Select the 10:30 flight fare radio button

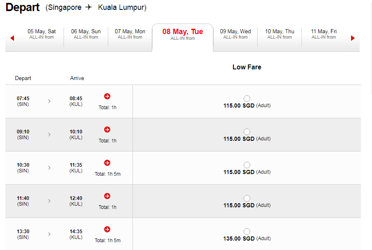coord(247,165)
